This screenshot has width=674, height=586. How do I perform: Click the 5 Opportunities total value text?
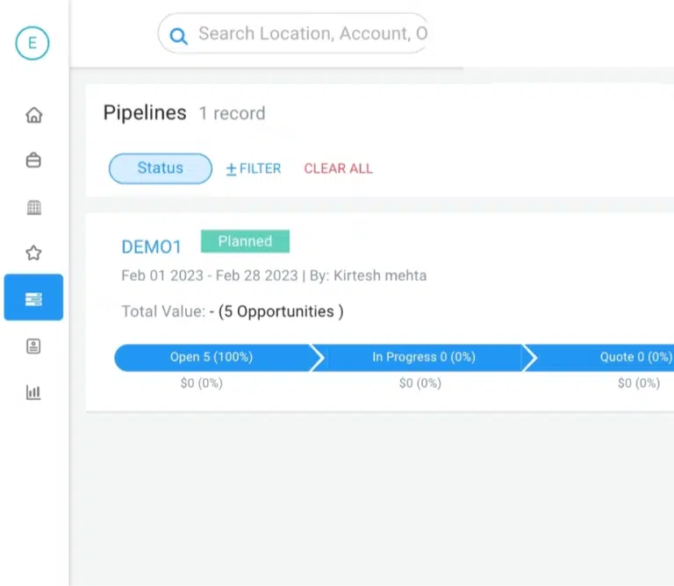pos(281,311)
